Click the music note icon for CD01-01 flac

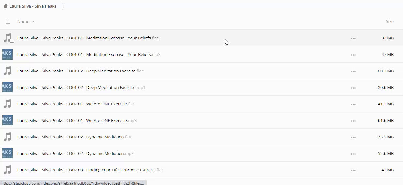click(x=7, y=38)
